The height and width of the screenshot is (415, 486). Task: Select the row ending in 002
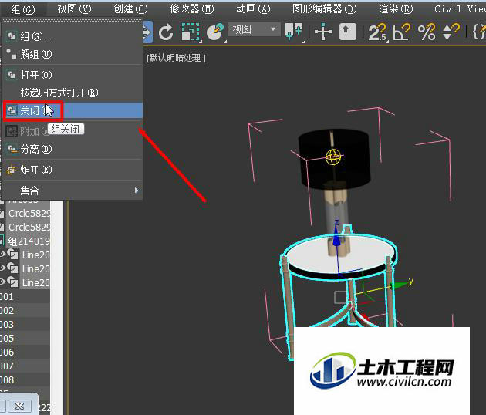click(25, 311)
